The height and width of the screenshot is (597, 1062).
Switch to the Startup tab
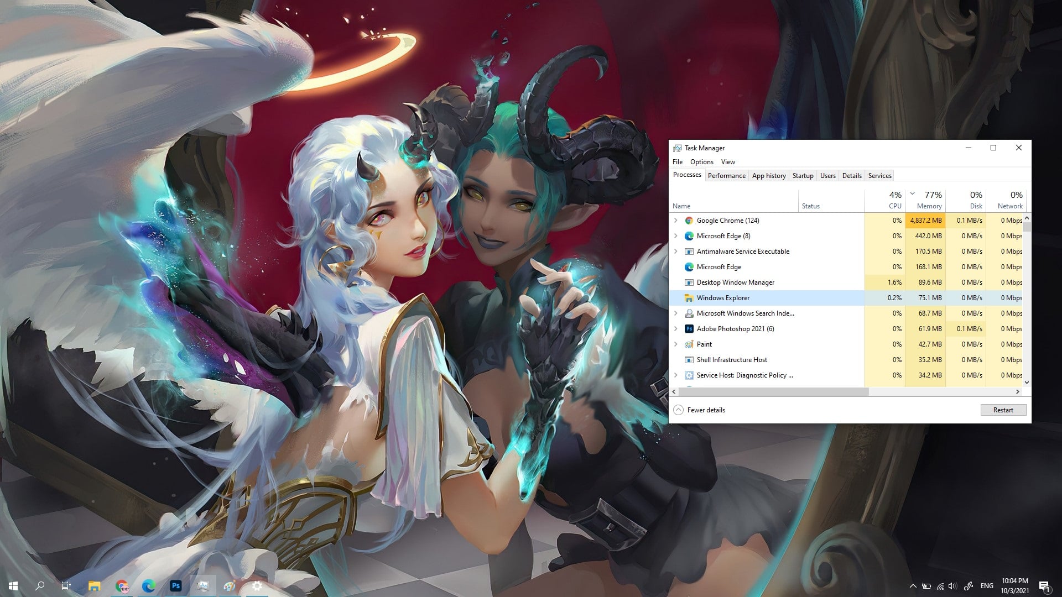803,176
